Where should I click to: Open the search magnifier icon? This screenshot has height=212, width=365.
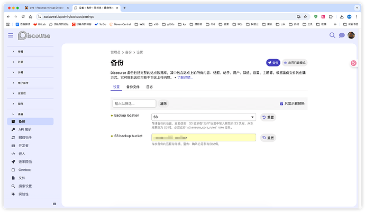(333, 35)
